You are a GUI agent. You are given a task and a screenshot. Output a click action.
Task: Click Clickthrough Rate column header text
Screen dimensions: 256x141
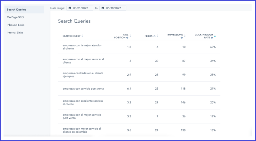204,36
